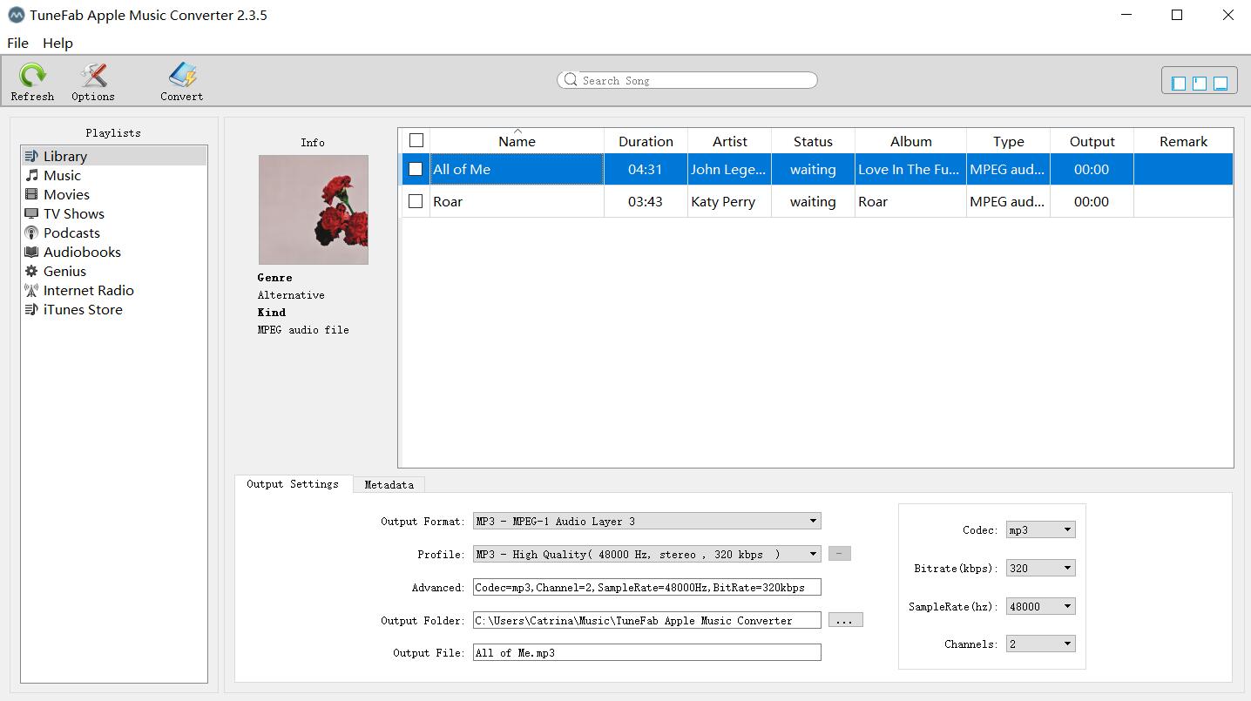Viewport: 1251px width, 701px height.
Task: Open the Output Format dropdown
Action: coord(646,521)
